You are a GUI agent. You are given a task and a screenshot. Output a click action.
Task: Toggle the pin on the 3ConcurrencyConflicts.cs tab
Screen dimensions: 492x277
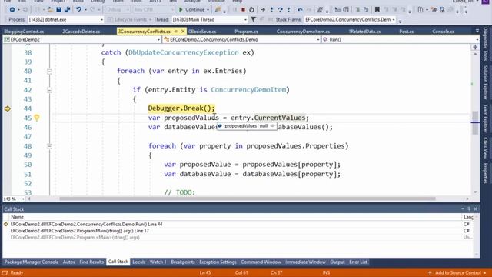(x=176, y=31)
